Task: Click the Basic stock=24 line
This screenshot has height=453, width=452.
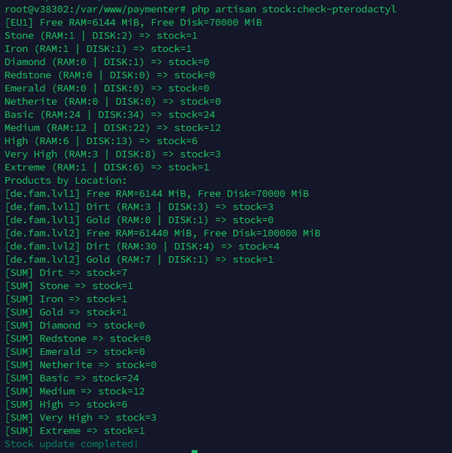Action: pyautogui.click(x=110, y=115)
